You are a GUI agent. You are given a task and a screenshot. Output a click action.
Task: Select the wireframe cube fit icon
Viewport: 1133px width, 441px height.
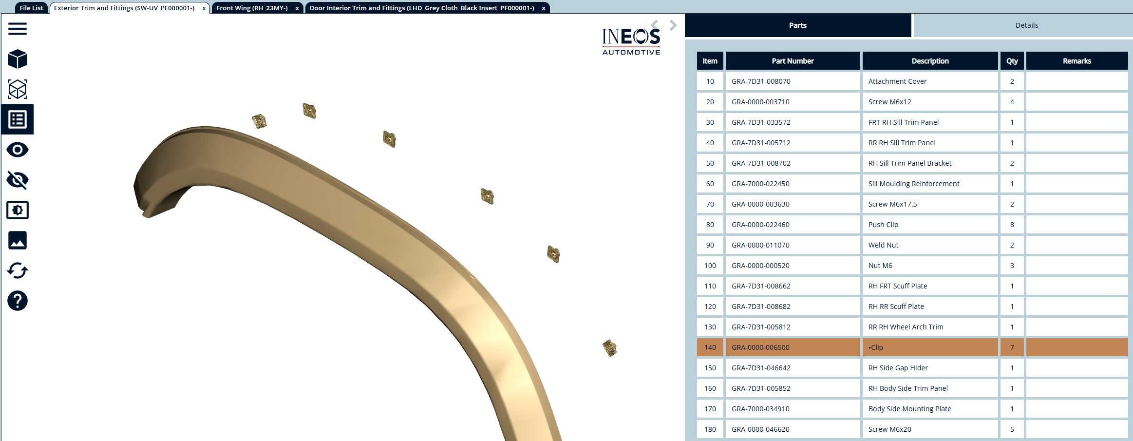coord(18,89)
